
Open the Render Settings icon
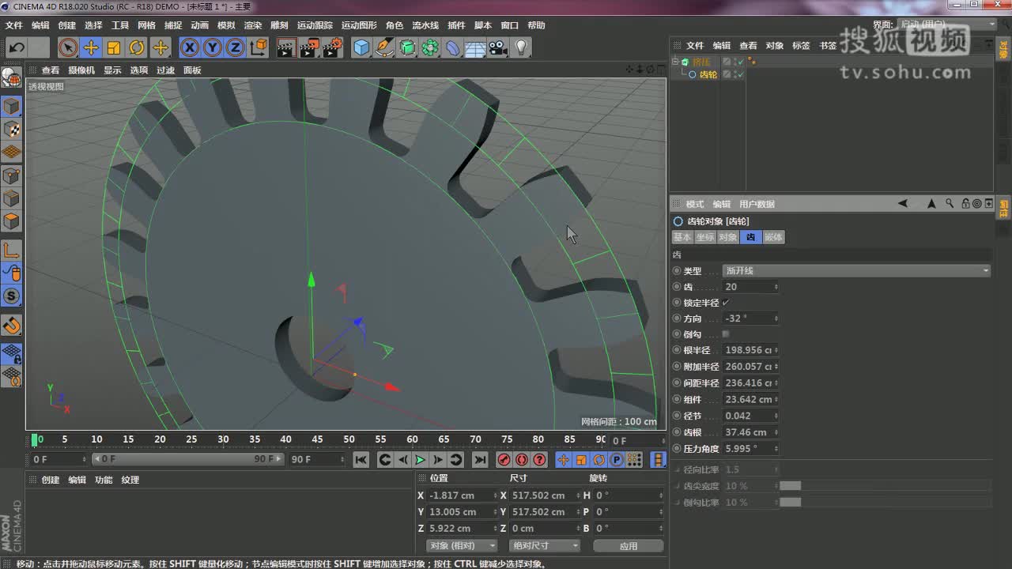coord(333,47)
